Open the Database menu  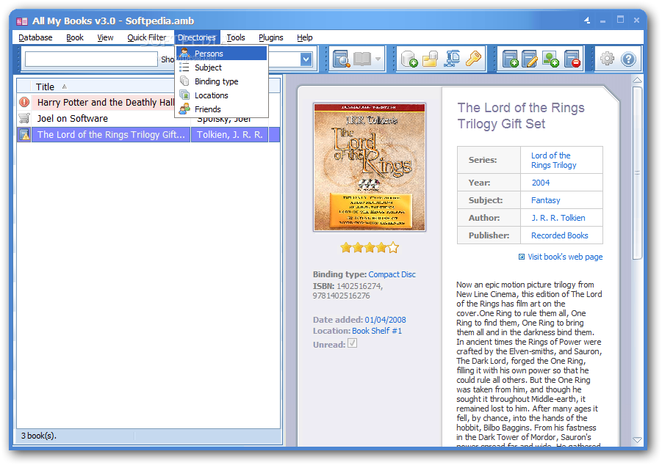[35, 37]
